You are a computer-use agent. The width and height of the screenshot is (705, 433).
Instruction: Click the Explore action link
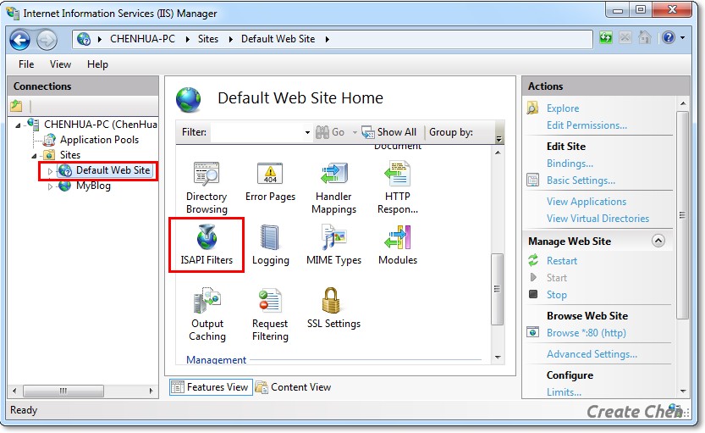pos(563,108)
